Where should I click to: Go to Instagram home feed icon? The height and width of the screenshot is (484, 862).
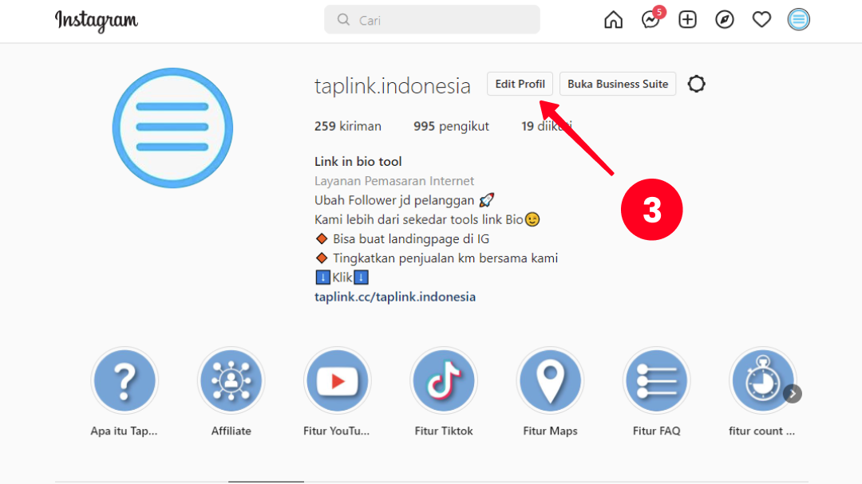click(613, 20)
